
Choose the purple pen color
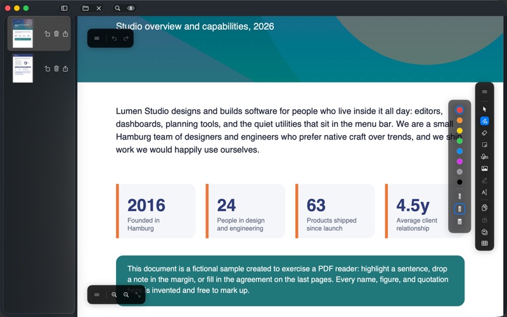(x=459, y=162)
